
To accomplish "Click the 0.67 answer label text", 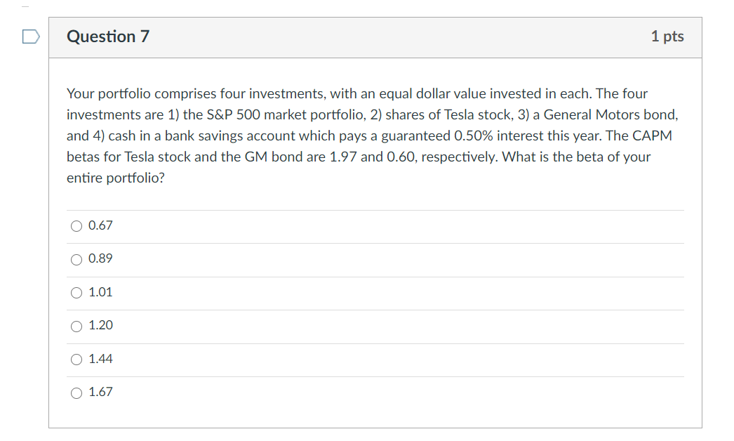I will (100, 225).
